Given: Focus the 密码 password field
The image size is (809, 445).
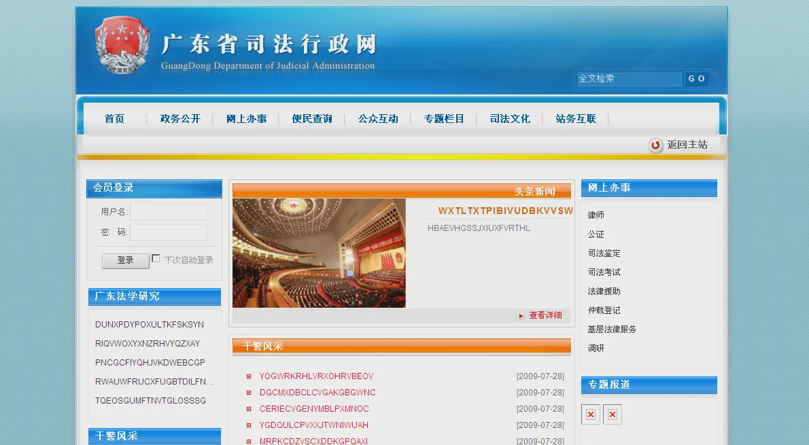Looking at the screenshot, I should 169,232.
